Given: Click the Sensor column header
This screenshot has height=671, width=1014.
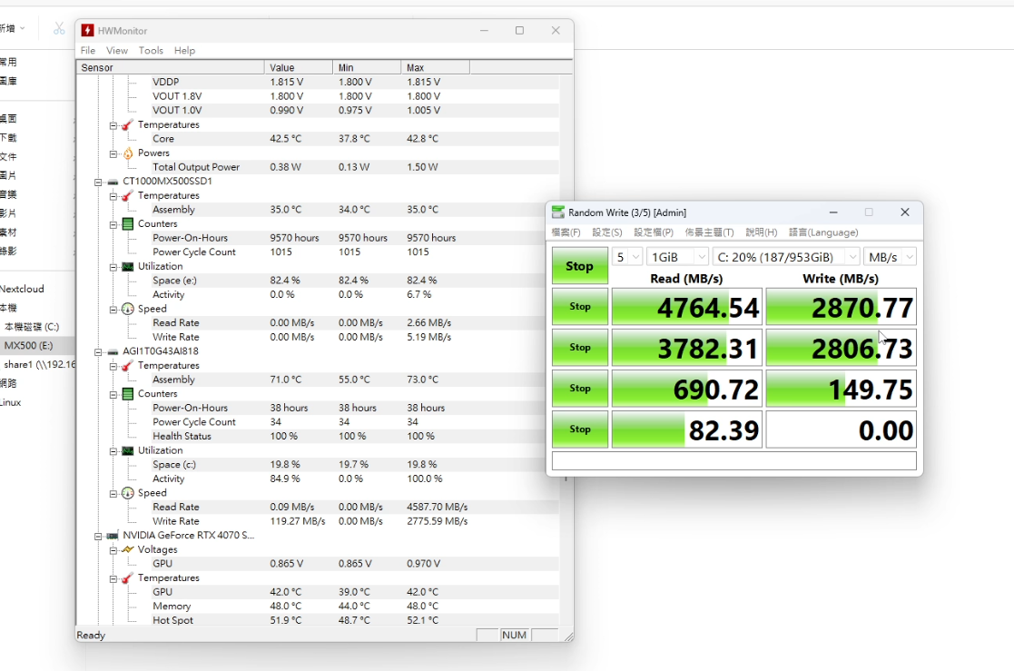Looking at the screenshot, I should 170,67.
